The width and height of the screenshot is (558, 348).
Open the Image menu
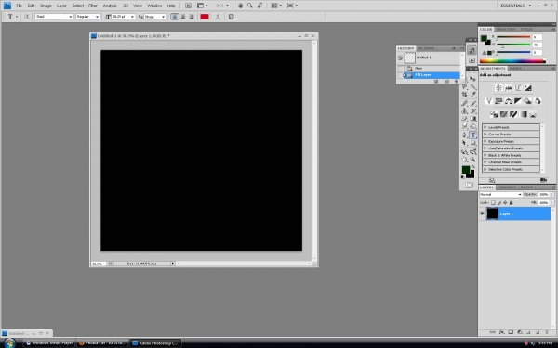pyautogui.click(x=46, y=6)
